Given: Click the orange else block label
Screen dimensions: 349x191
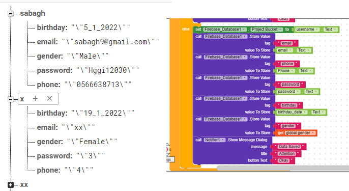Looking at the screenshot, I should point(186,29).
